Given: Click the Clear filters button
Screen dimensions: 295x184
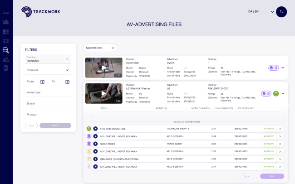Looking at the screenshot, I should (x=31, y=126).
